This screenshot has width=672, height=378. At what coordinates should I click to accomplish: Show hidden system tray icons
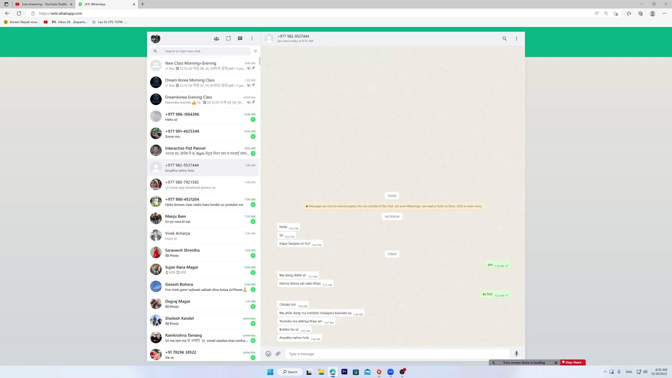605,372
